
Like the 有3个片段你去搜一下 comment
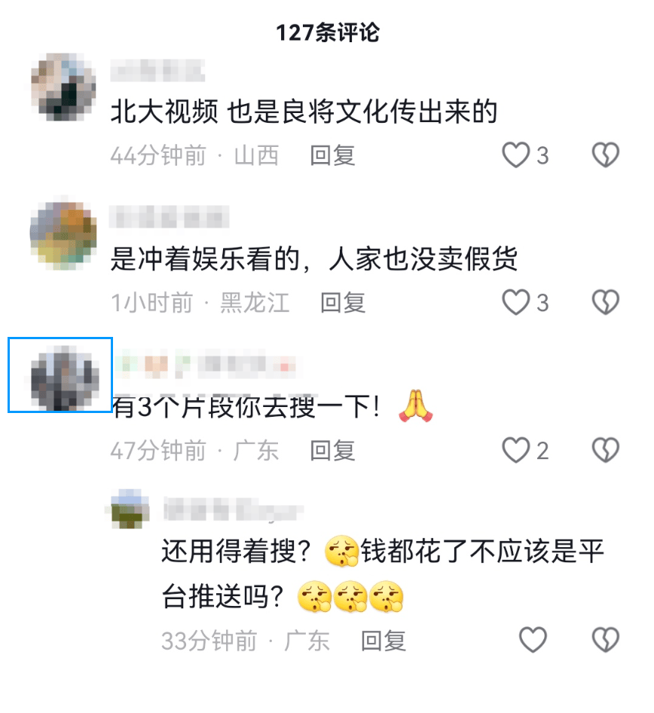tap(516, 450)
